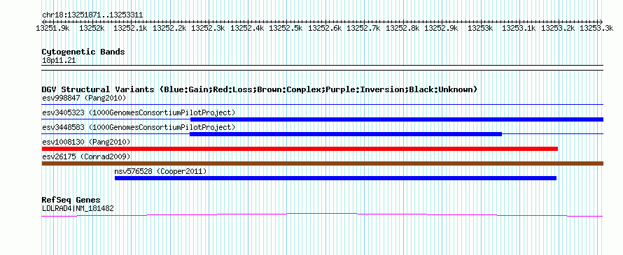Screen dimensions: 623x255
Task: Open the esv26175 (Conrad2009) label
Action: click(x=86, y=156)
